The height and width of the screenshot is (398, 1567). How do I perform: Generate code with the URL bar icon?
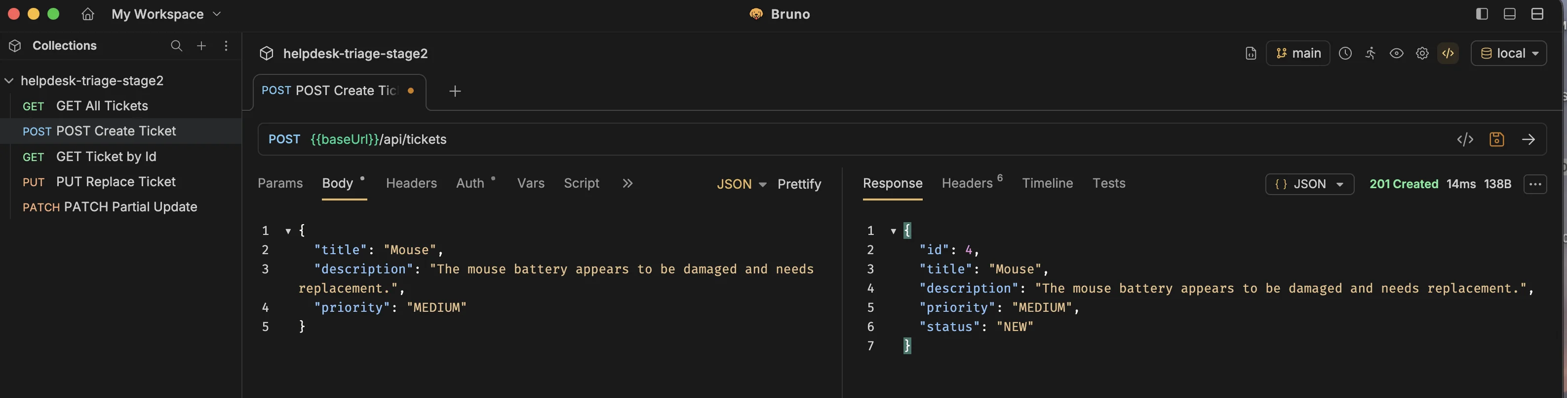(1465, 139)
